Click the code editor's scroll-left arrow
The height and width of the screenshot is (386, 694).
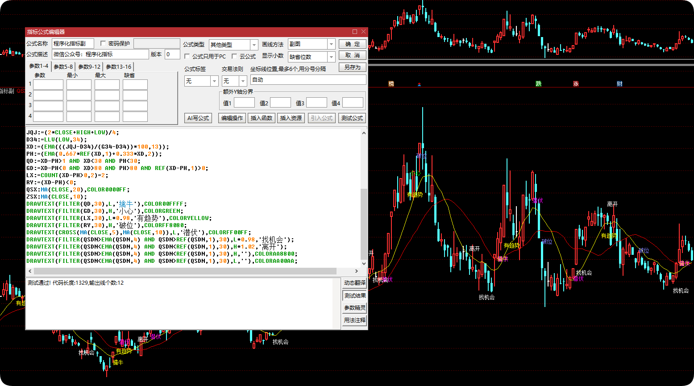(30, 271)
